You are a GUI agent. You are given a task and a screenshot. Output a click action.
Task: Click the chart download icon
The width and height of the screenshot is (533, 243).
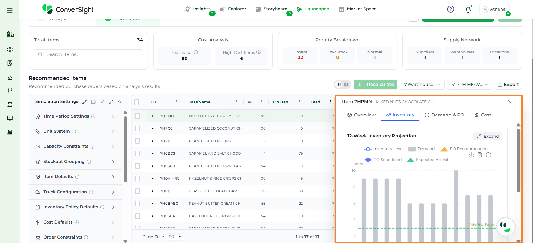(x=471, y=155)
